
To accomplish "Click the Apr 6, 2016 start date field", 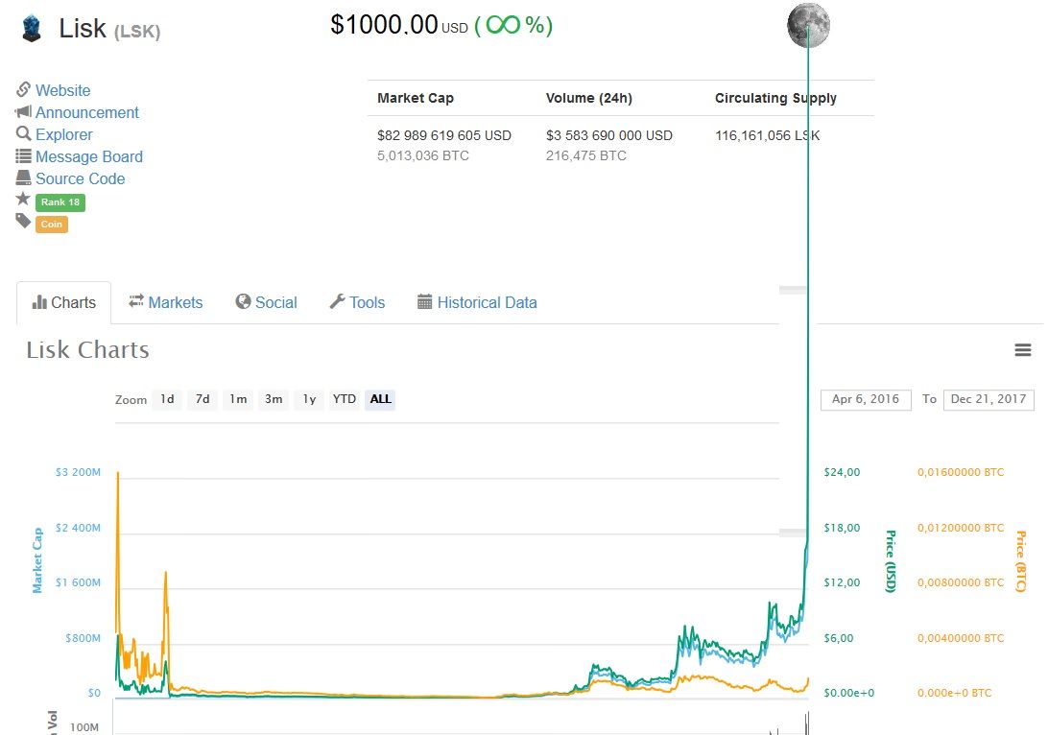I will click(865, 399).
